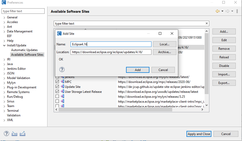This screenshot has width=242, height=141.
Task: Uncheck the Update Site checkbox
Action: 57,86
